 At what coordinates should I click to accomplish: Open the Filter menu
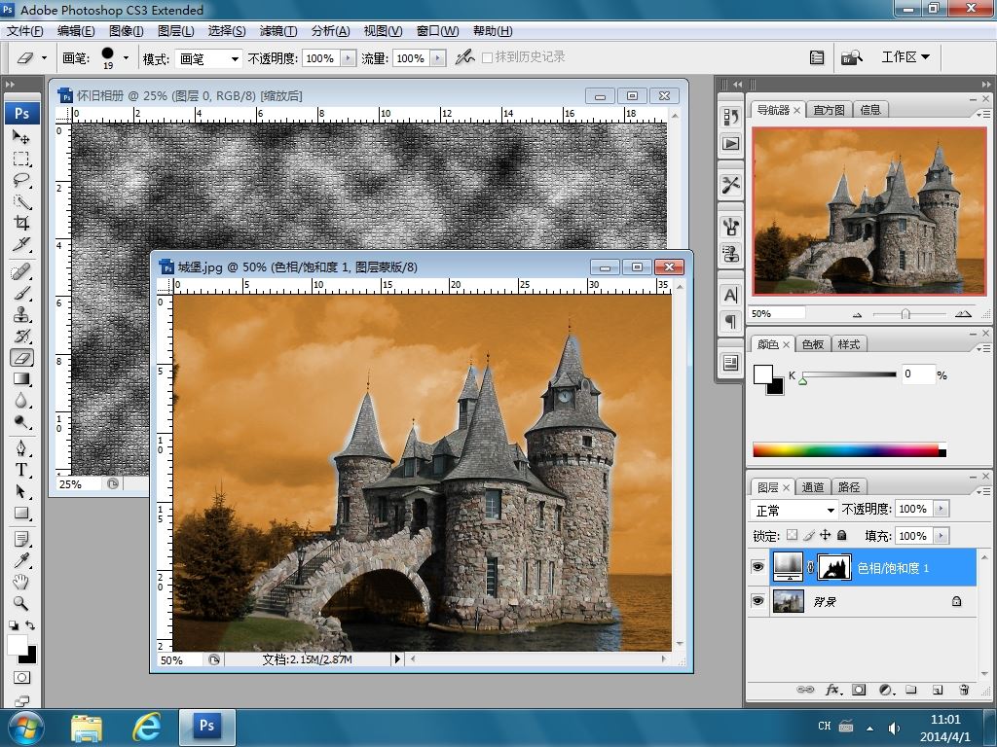[x=277, y=30]
